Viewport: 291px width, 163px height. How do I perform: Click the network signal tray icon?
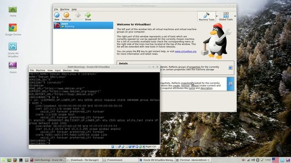coord(248,160)
